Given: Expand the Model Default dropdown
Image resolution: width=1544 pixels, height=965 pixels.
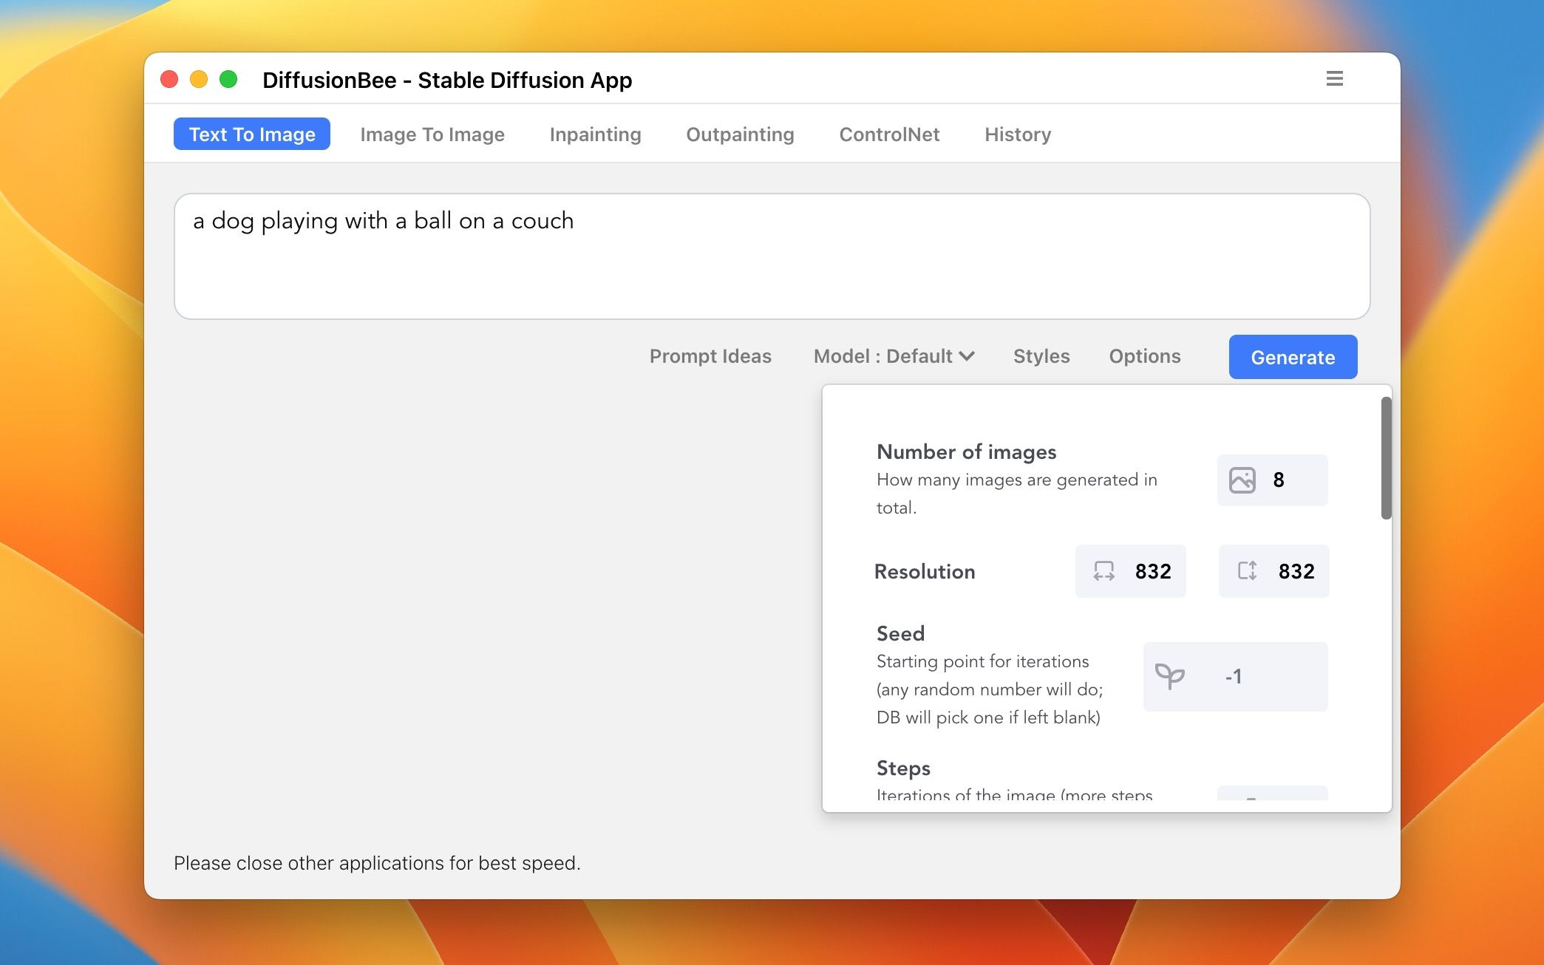Looking at the screenshot, I should (x=894, y=356).
